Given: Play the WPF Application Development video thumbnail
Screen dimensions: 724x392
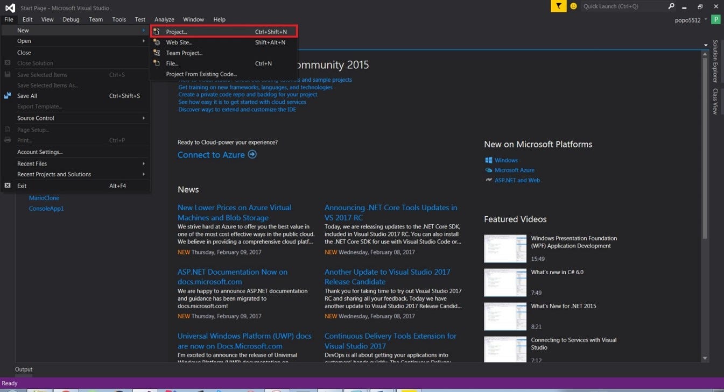Looking at the screenshot, I should 505,248.
